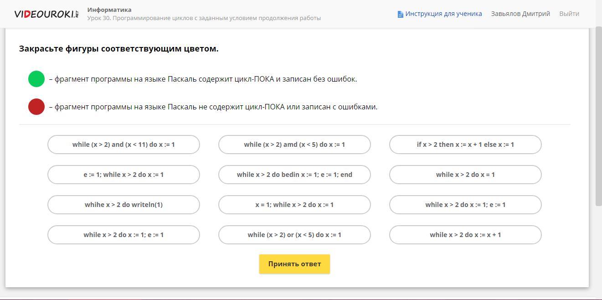The height and width of the screenshot is (300, 602).
Task: Select the red color circle
Action: [36, 107]
